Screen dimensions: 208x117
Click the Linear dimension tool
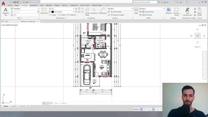(x=53, y=15)
